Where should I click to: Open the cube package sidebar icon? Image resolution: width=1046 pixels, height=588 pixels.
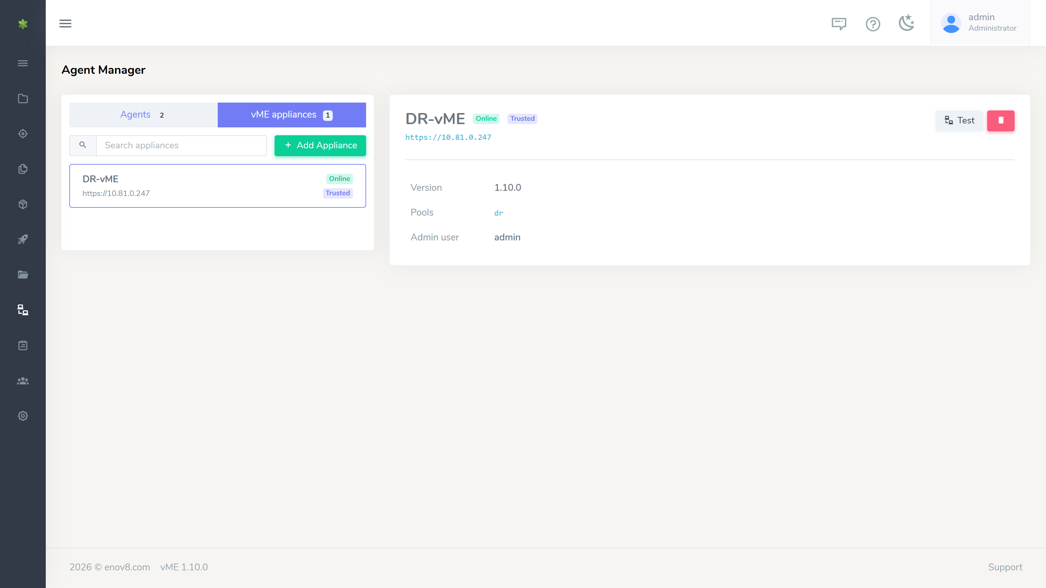(23, 204)
